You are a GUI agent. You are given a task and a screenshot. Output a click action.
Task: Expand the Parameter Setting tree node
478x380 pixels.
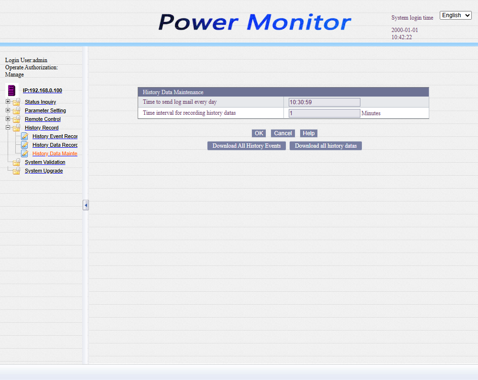click(8, 110)
